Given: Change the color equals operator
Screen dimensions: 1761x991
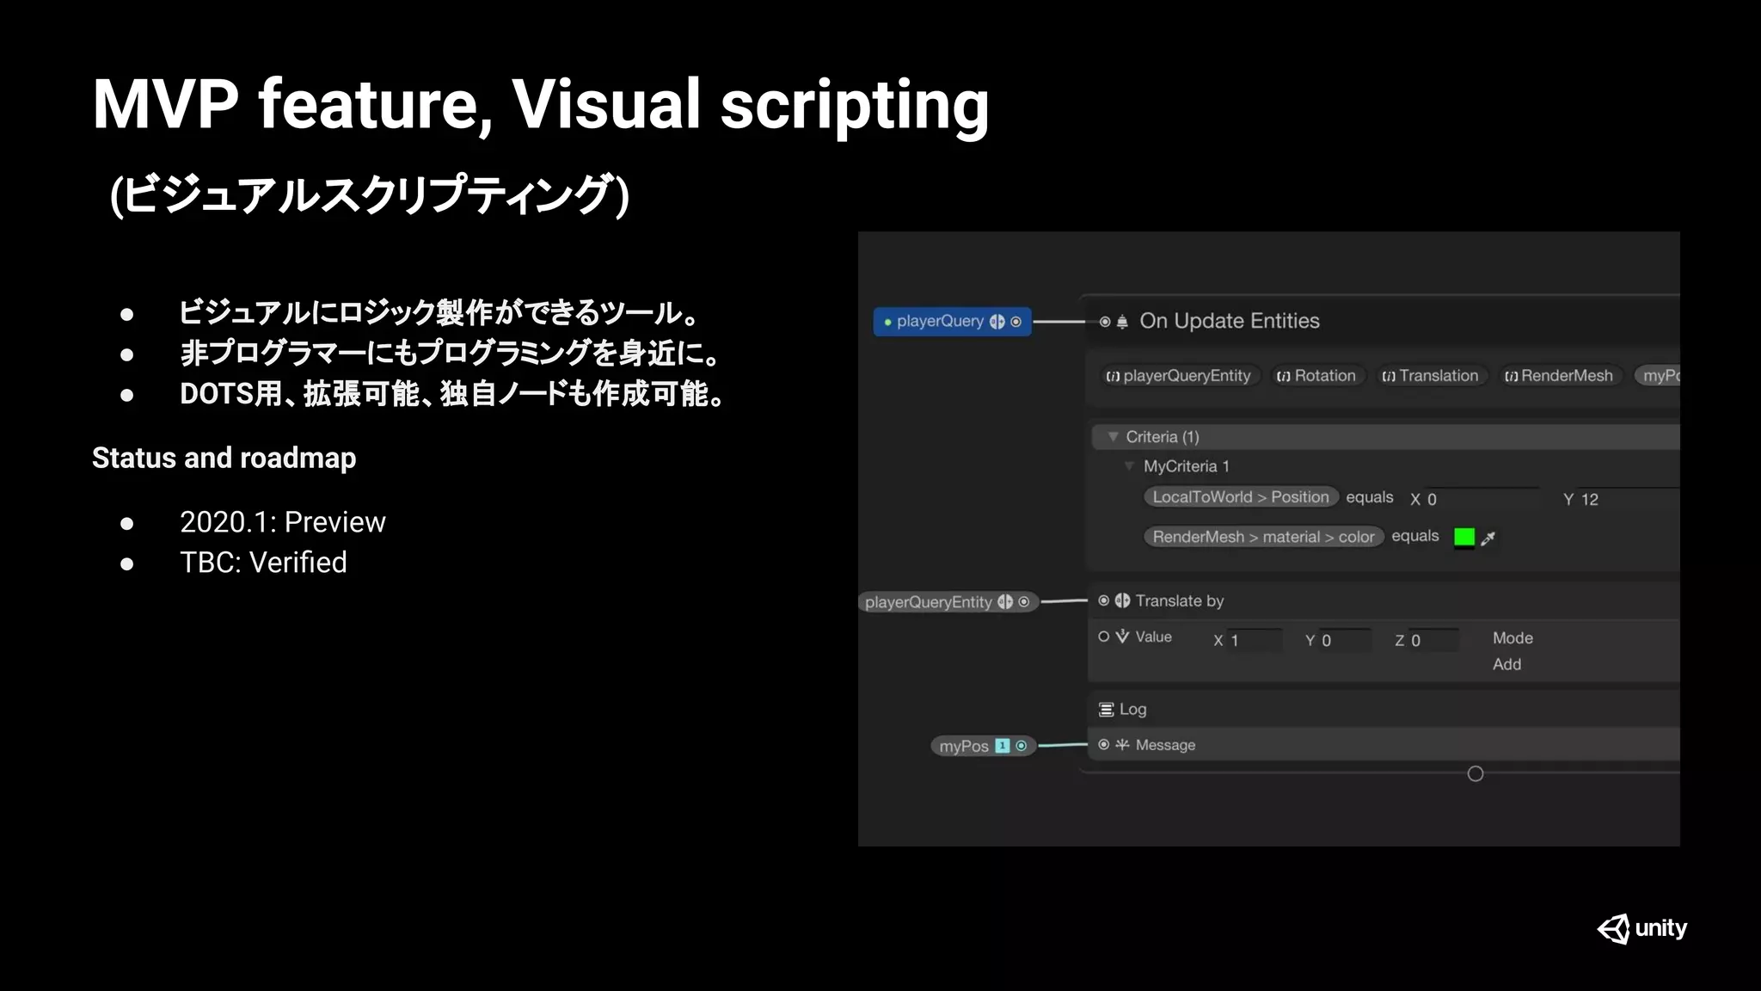Looking at the screenshot, I should [x=1415, y=536].
